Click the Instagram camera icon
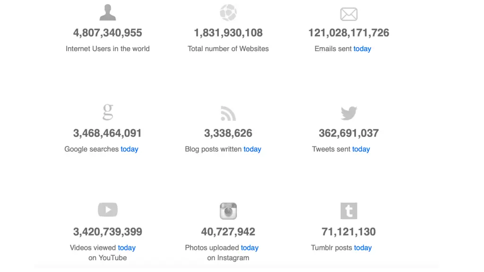 (x=228, y=211)
